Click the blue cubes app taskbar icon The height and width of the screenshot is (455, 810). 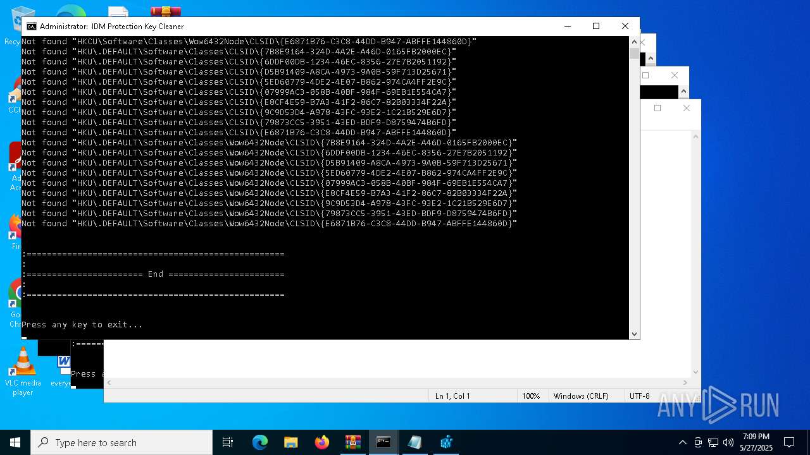pos(446,442)
